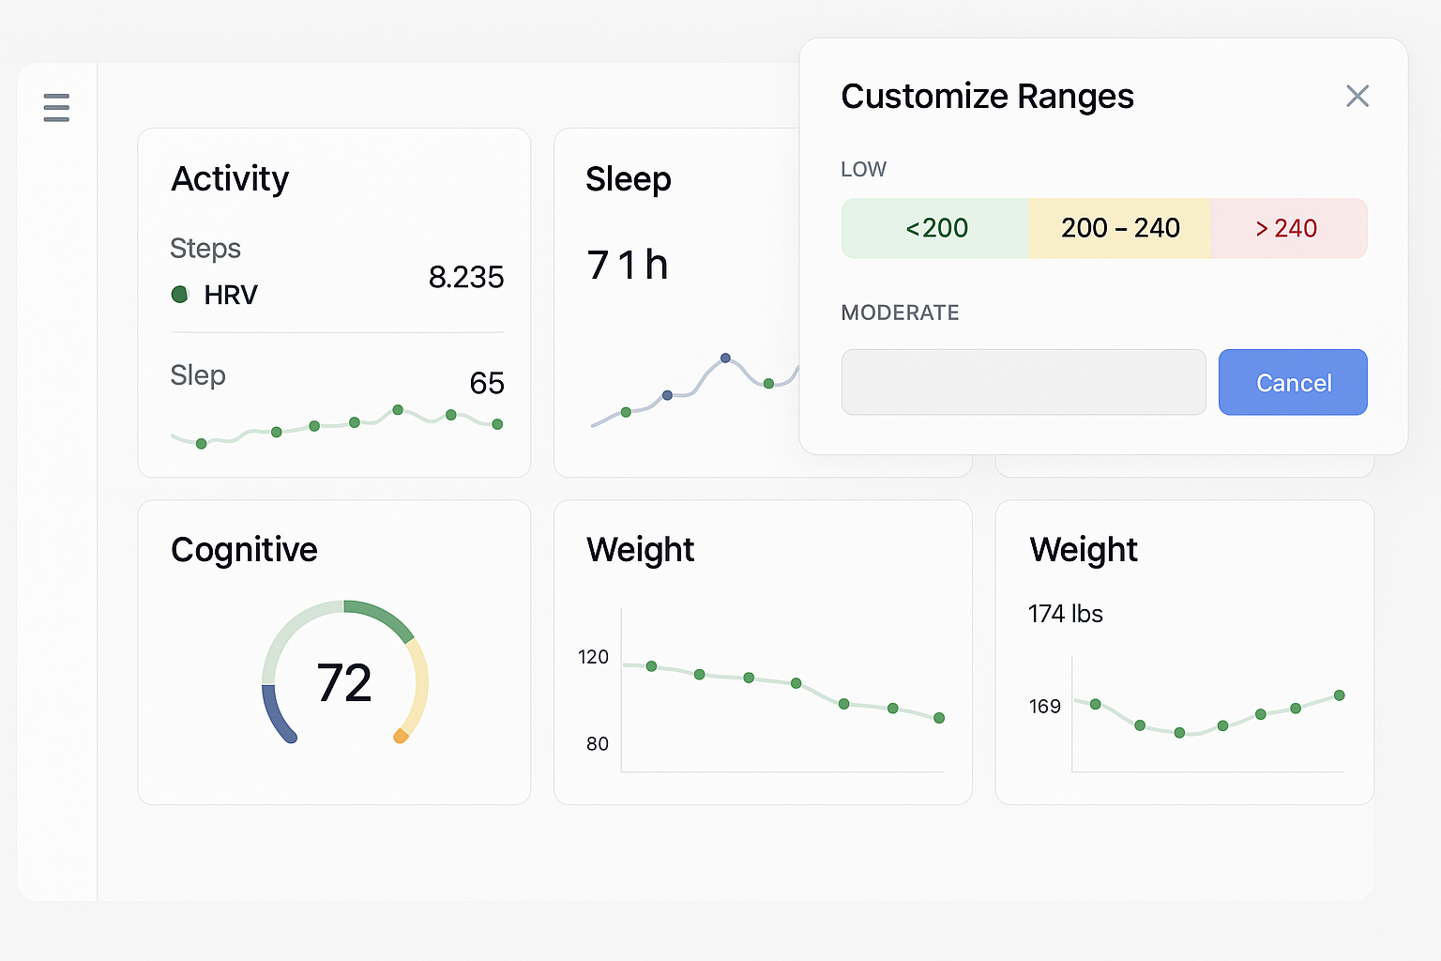This screenshot has width=1441, height=961.
Task: Click the Moderate range input field
Action: tap(1023, 383)
